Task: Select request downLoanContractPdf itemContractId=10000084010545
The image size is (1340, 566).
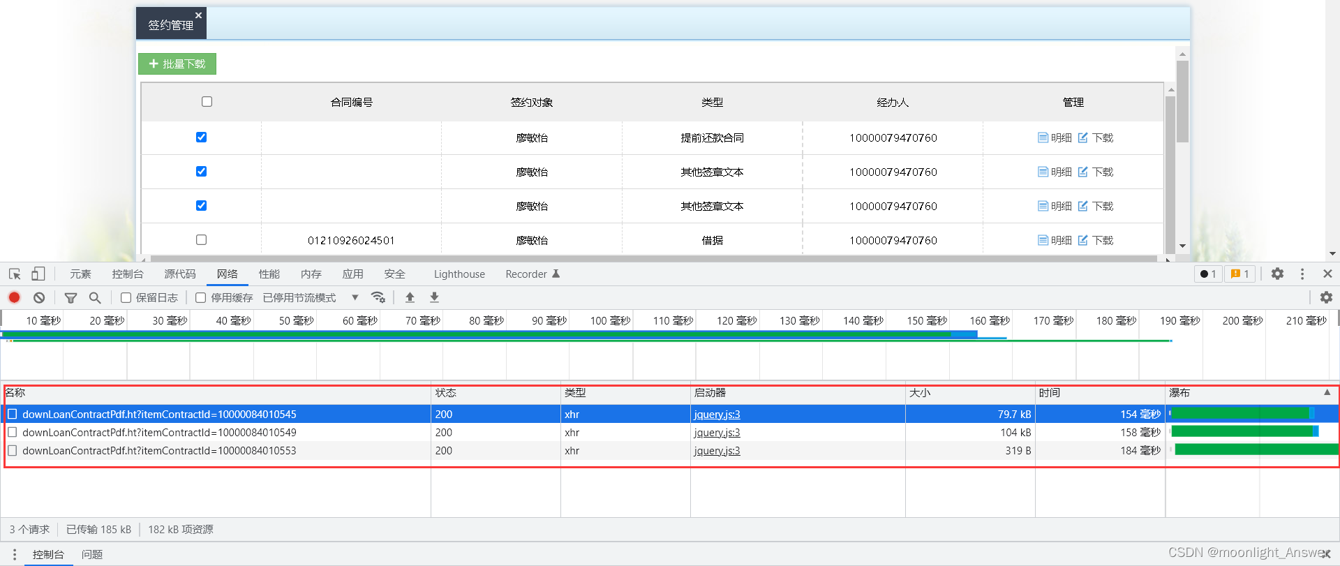Action: click(159, 414)
